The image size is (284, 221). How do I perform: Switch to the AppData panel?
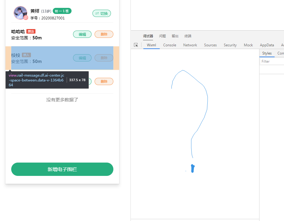click(x=267, y=45)
